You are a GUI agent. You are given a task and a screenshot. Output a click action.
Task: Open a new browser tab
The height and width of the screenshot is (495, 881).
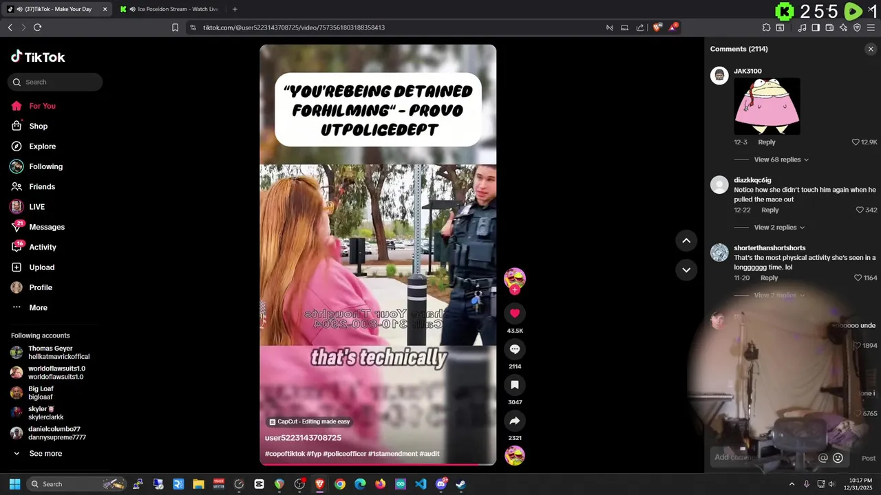[235, 9]
